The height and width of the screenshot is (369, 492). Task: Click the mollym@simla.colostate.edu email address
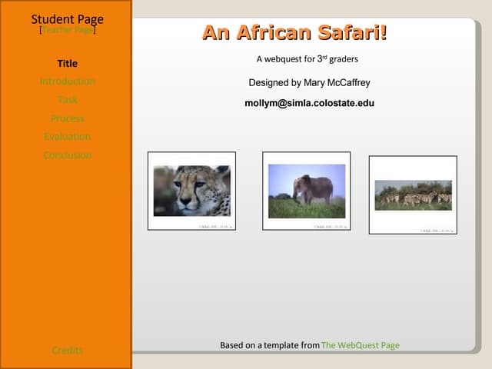(x=309, y=103)
